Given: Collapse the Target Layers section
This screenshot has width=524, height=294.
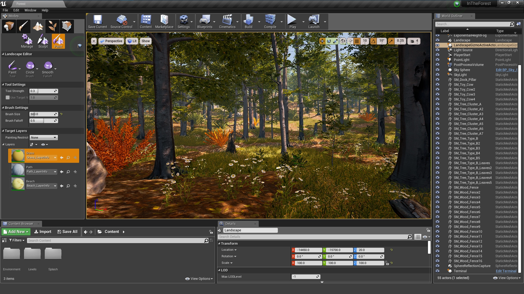Looking at the screenshot, I should [3, 131].
